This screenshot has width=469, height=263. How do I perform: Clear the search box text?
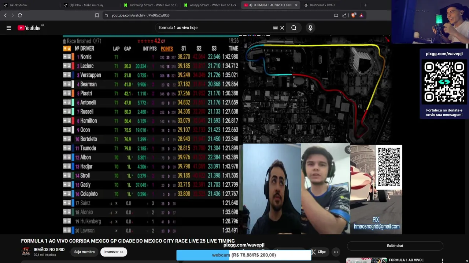(282, 28)
